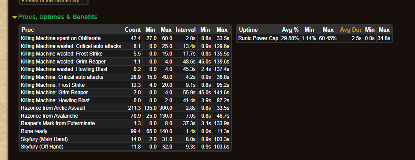Click the Runic Power Cap uptime row

click(314, 38)
